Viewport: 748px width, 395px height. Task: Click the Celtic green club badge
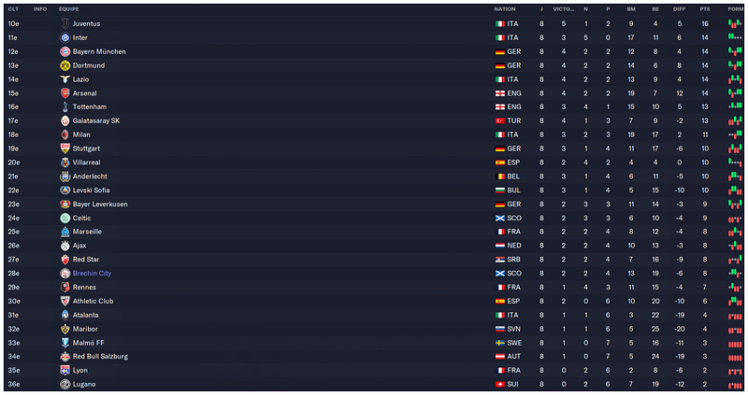coord(65,218)
